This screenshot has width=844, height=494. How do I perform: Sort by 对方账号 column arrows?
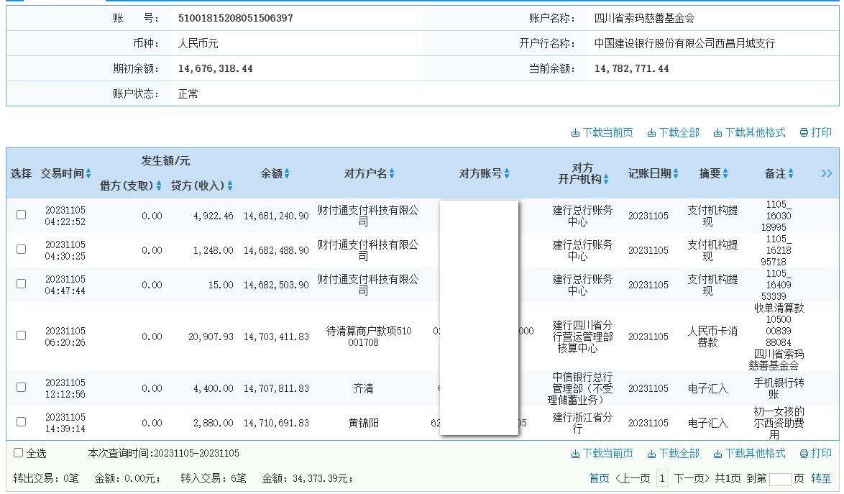[x=507, y=173]
